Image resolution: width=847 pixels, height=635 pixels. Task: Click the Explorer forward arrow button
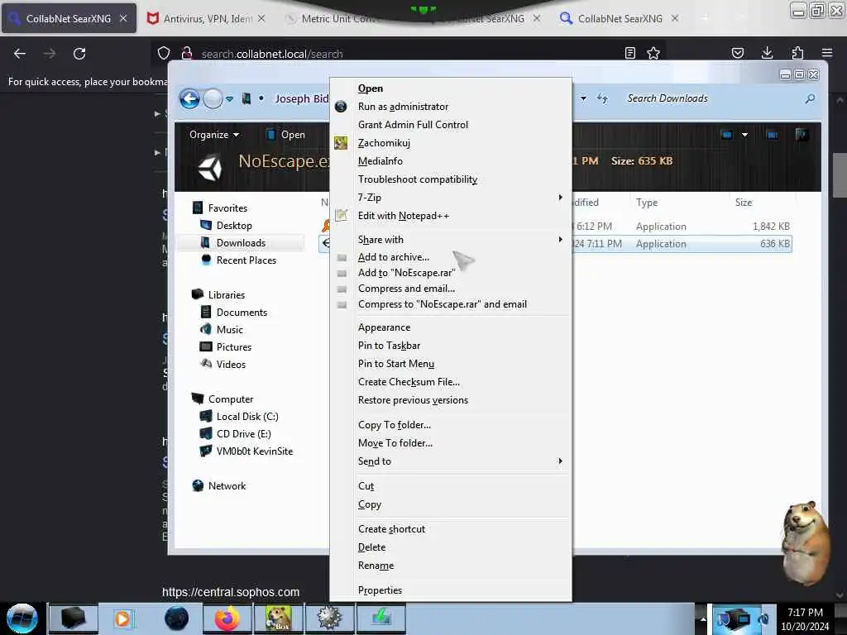213,99
